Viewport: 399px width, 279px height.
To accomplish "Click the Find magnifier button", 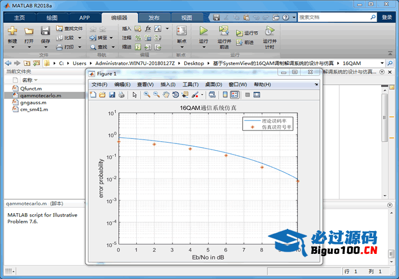I will pos(99,47).
